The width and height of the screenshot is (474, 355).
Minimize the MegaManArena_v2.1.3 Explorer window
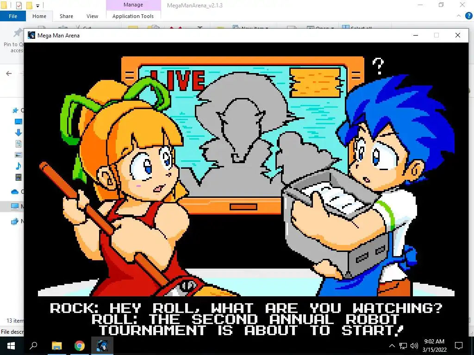click(x=420, y=5)
